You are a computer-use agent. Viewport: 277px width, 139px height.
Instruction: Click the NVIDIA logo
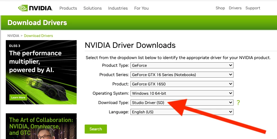35,8
